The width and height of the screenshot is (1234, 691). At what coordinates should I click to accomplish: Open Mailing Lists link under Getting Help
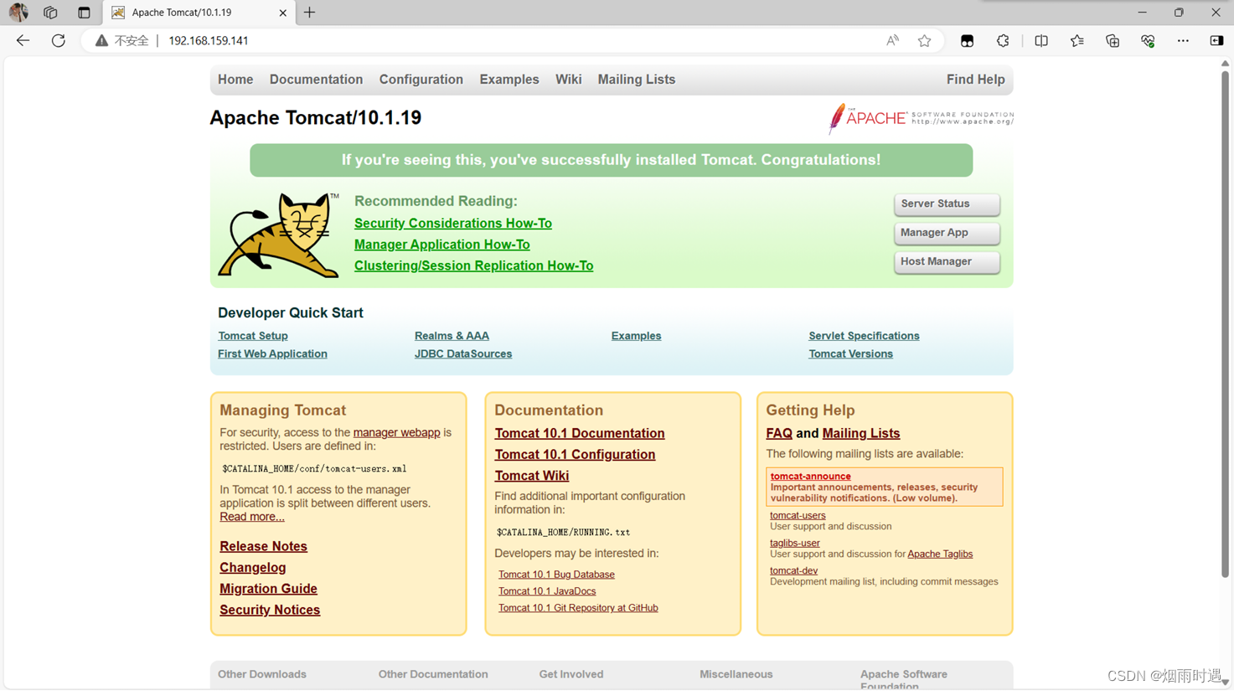coord(860,433)
